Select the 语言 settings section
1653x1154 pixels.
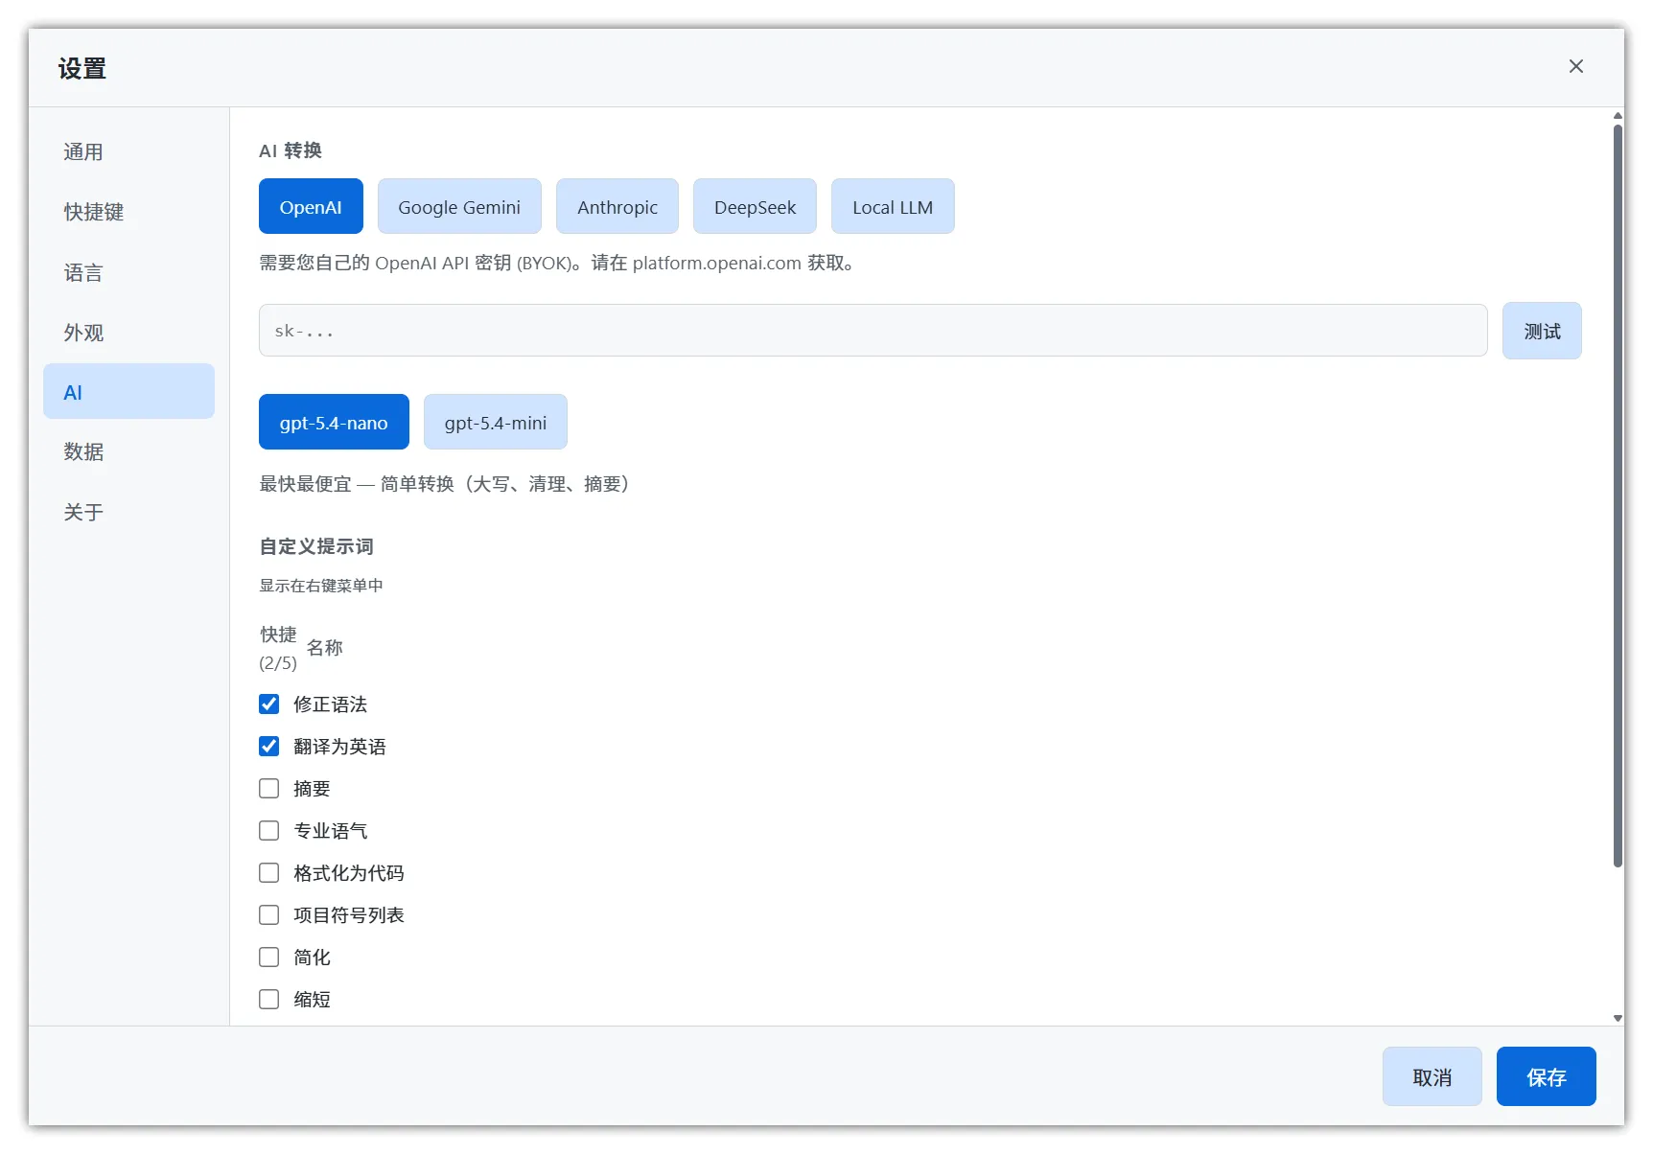pos(83,272)
